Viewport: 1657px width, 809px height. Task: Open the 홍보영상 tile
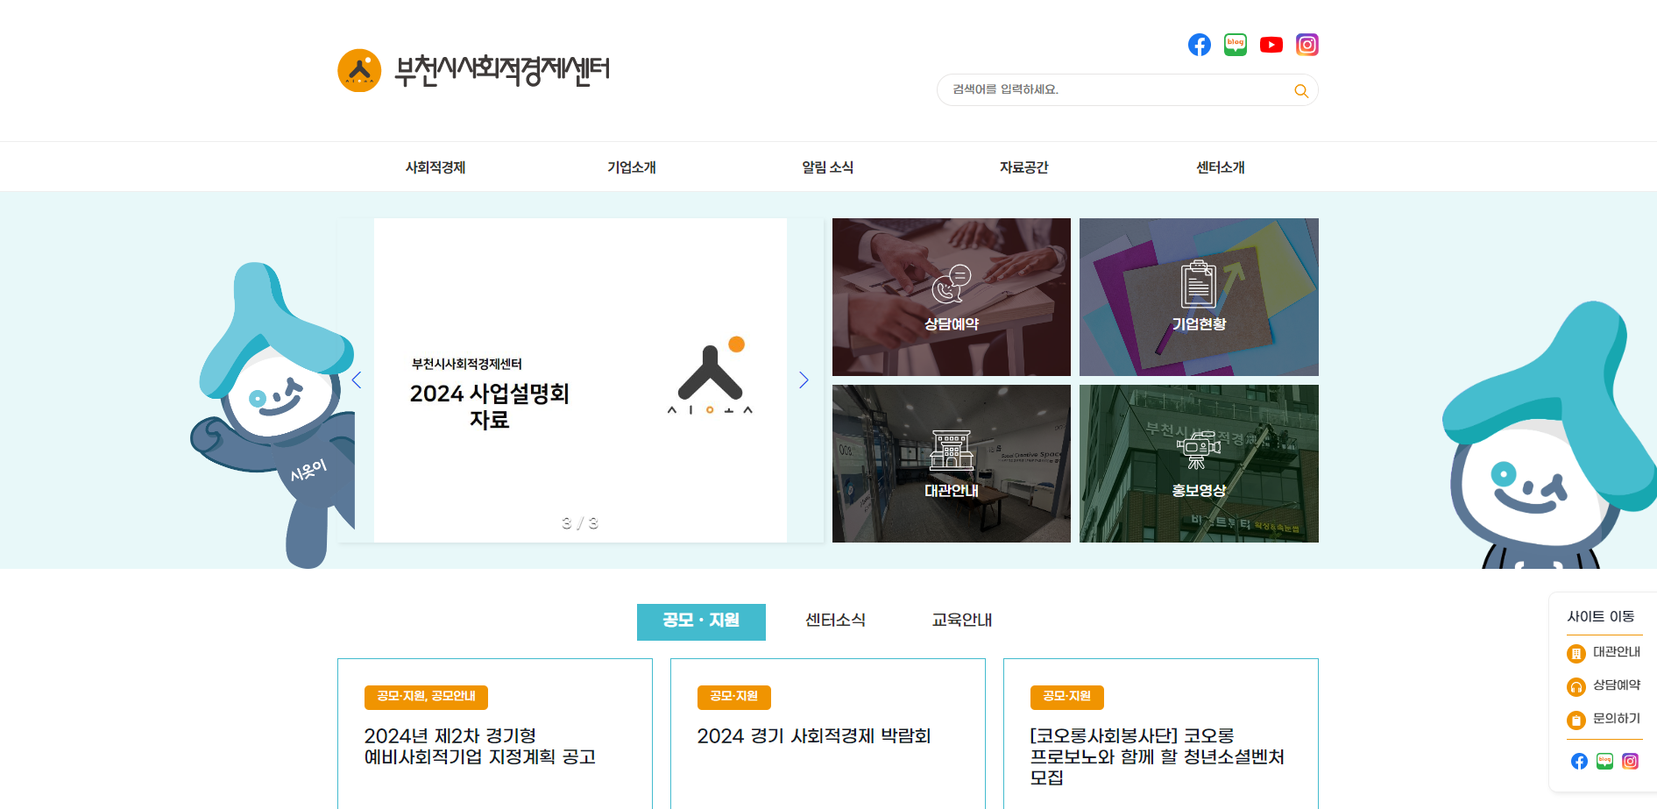click(1199, 464)
